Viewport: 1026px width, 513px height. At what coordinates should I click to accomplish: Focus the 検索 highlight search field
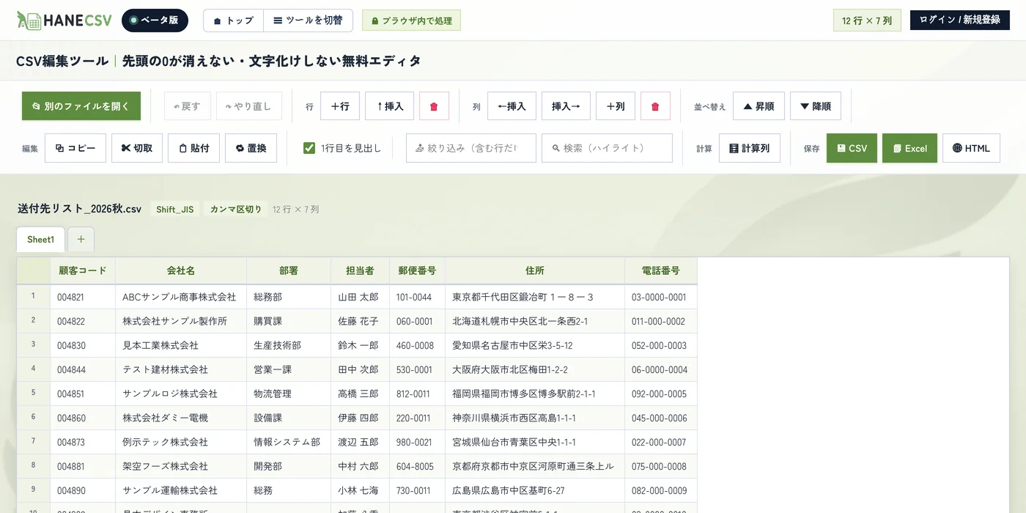click(607, 148)
